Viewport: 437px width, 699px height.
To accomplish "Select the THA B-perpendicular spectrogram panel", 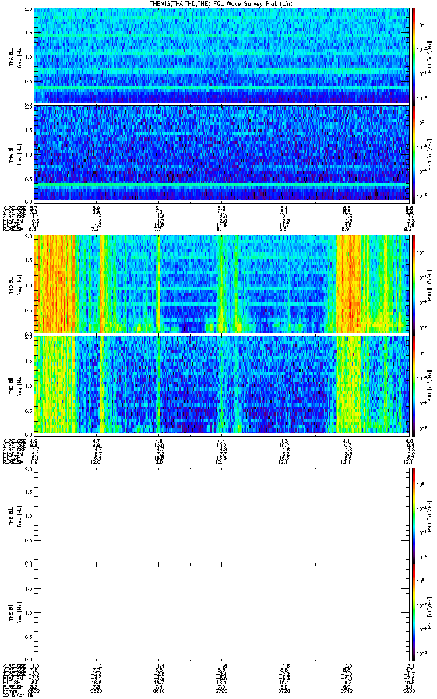I will click(x=221, y=55).
